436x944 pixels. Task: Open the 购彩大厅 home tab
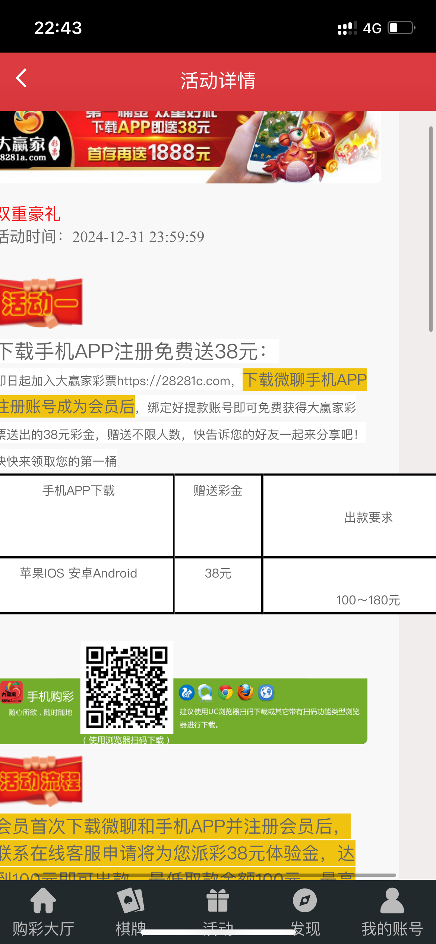click(43, 911)
